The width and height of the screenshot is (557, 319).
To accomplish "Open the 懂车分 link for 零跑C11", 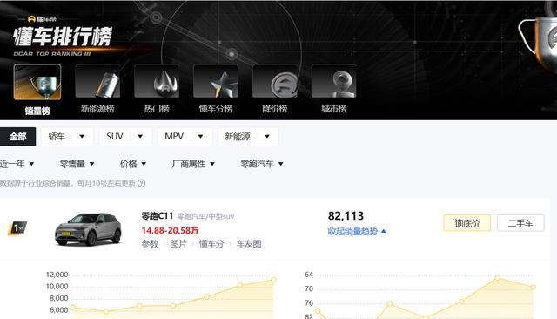I will tap(211, 244).
